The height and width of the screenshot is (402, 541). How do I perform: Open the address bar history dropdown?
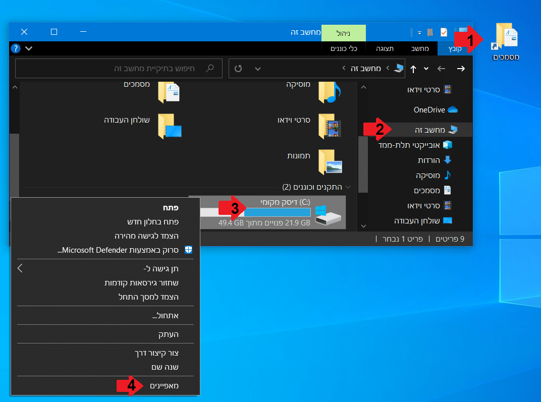click(258, 69)
